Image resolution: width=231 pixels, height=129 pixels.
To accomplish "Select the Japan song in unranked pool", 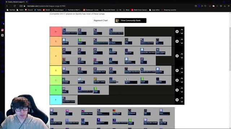I will tap(131, 122).
